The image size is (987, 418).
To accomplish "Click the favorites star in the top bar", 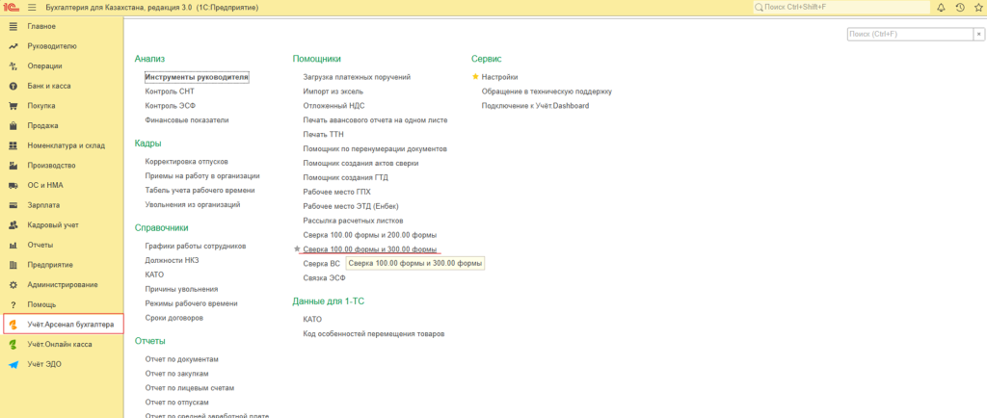I will 979,8.
